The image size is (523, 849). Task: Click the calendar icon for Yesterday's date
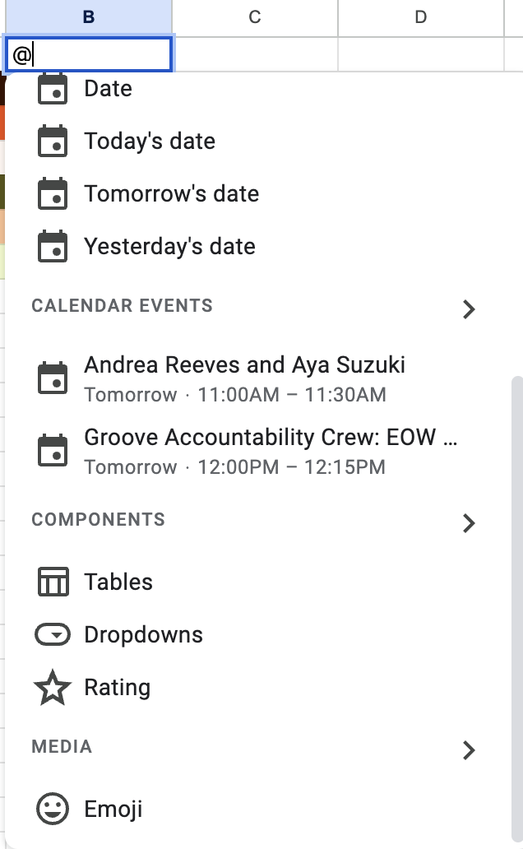[53, 247]
